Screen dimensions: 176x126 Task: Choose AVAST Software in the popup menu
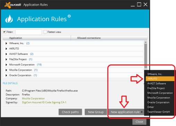click(160, 83)
